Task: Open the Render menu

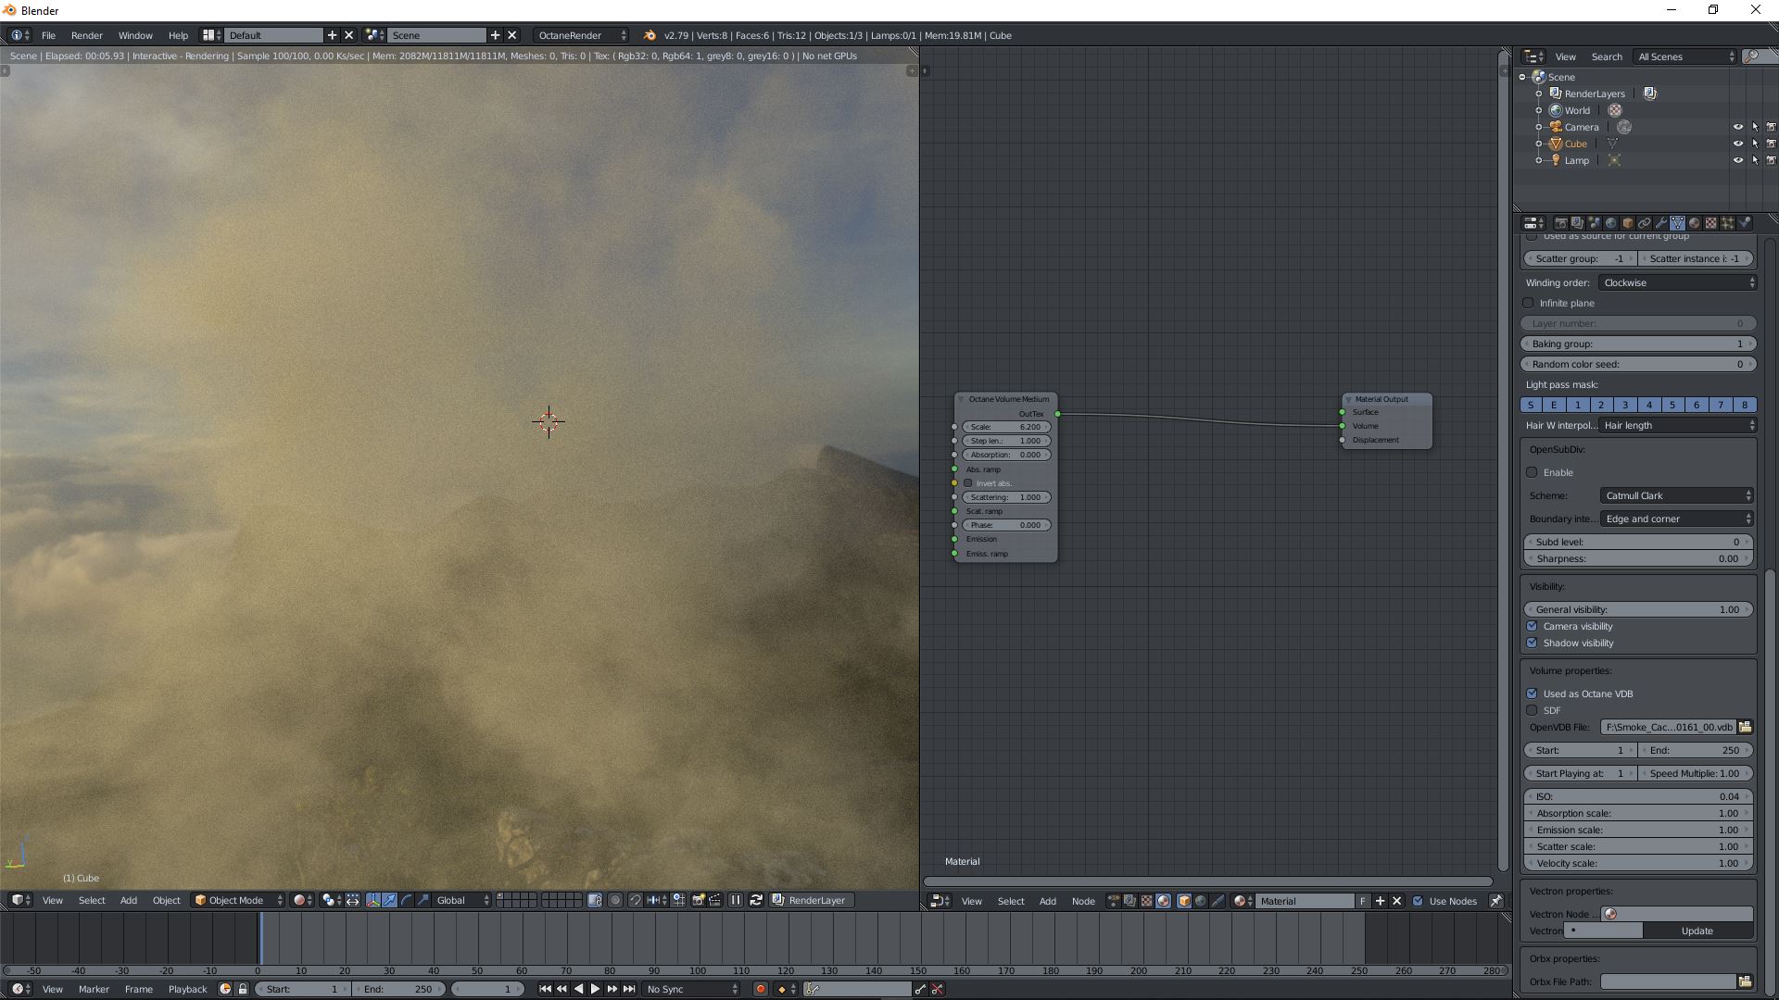Action: pos(86,35)
